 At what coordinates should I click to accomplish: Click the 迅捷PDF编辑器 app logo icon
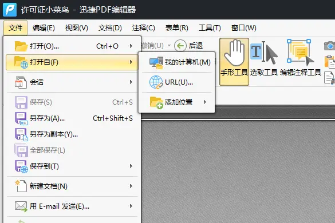point(10,10)
